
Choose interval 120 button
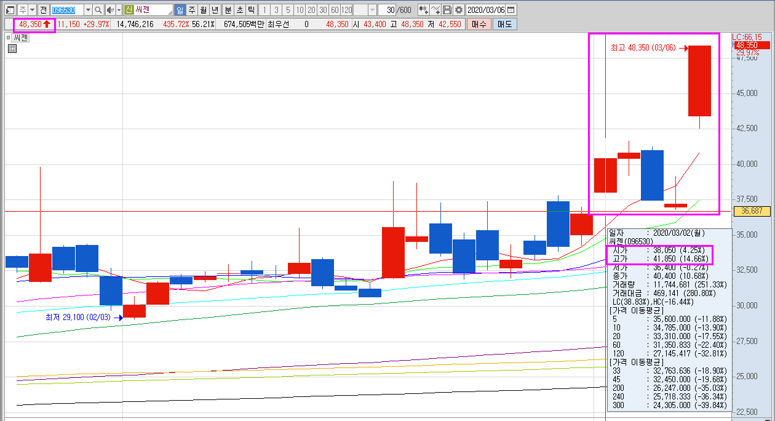click(x=347, y=10)
